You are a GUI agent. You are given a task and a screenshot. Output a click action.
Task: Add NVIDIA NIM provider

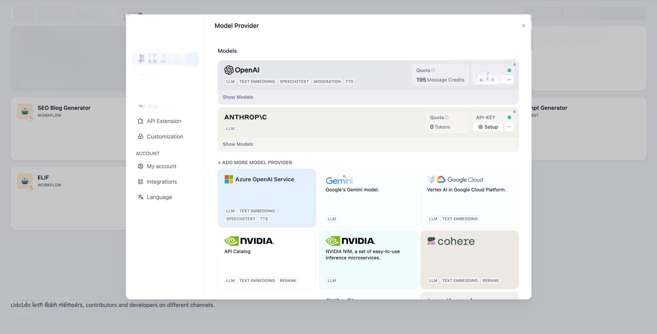click(x=368, y=260)
